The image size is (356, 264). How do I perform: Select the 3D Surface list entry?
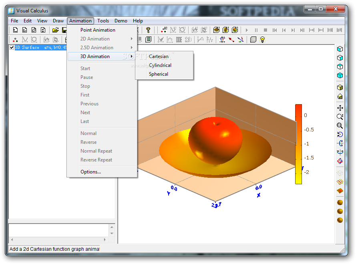pyautogui.click(x=41, y=48)
